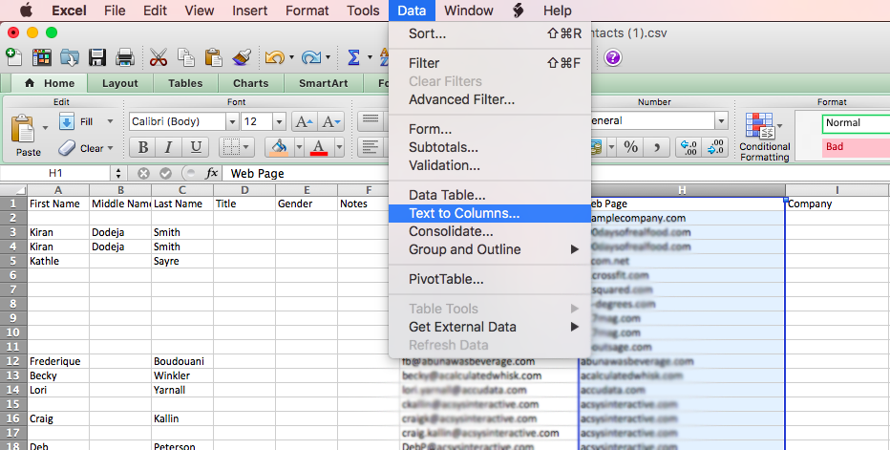Click the Name Box showing H1
Screen dimensions: 890x450
click(x=55, y=173)
